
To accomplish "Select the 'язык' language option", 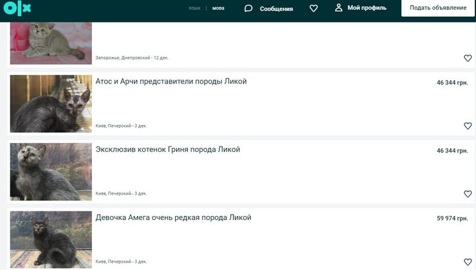I will pos(195,8).
